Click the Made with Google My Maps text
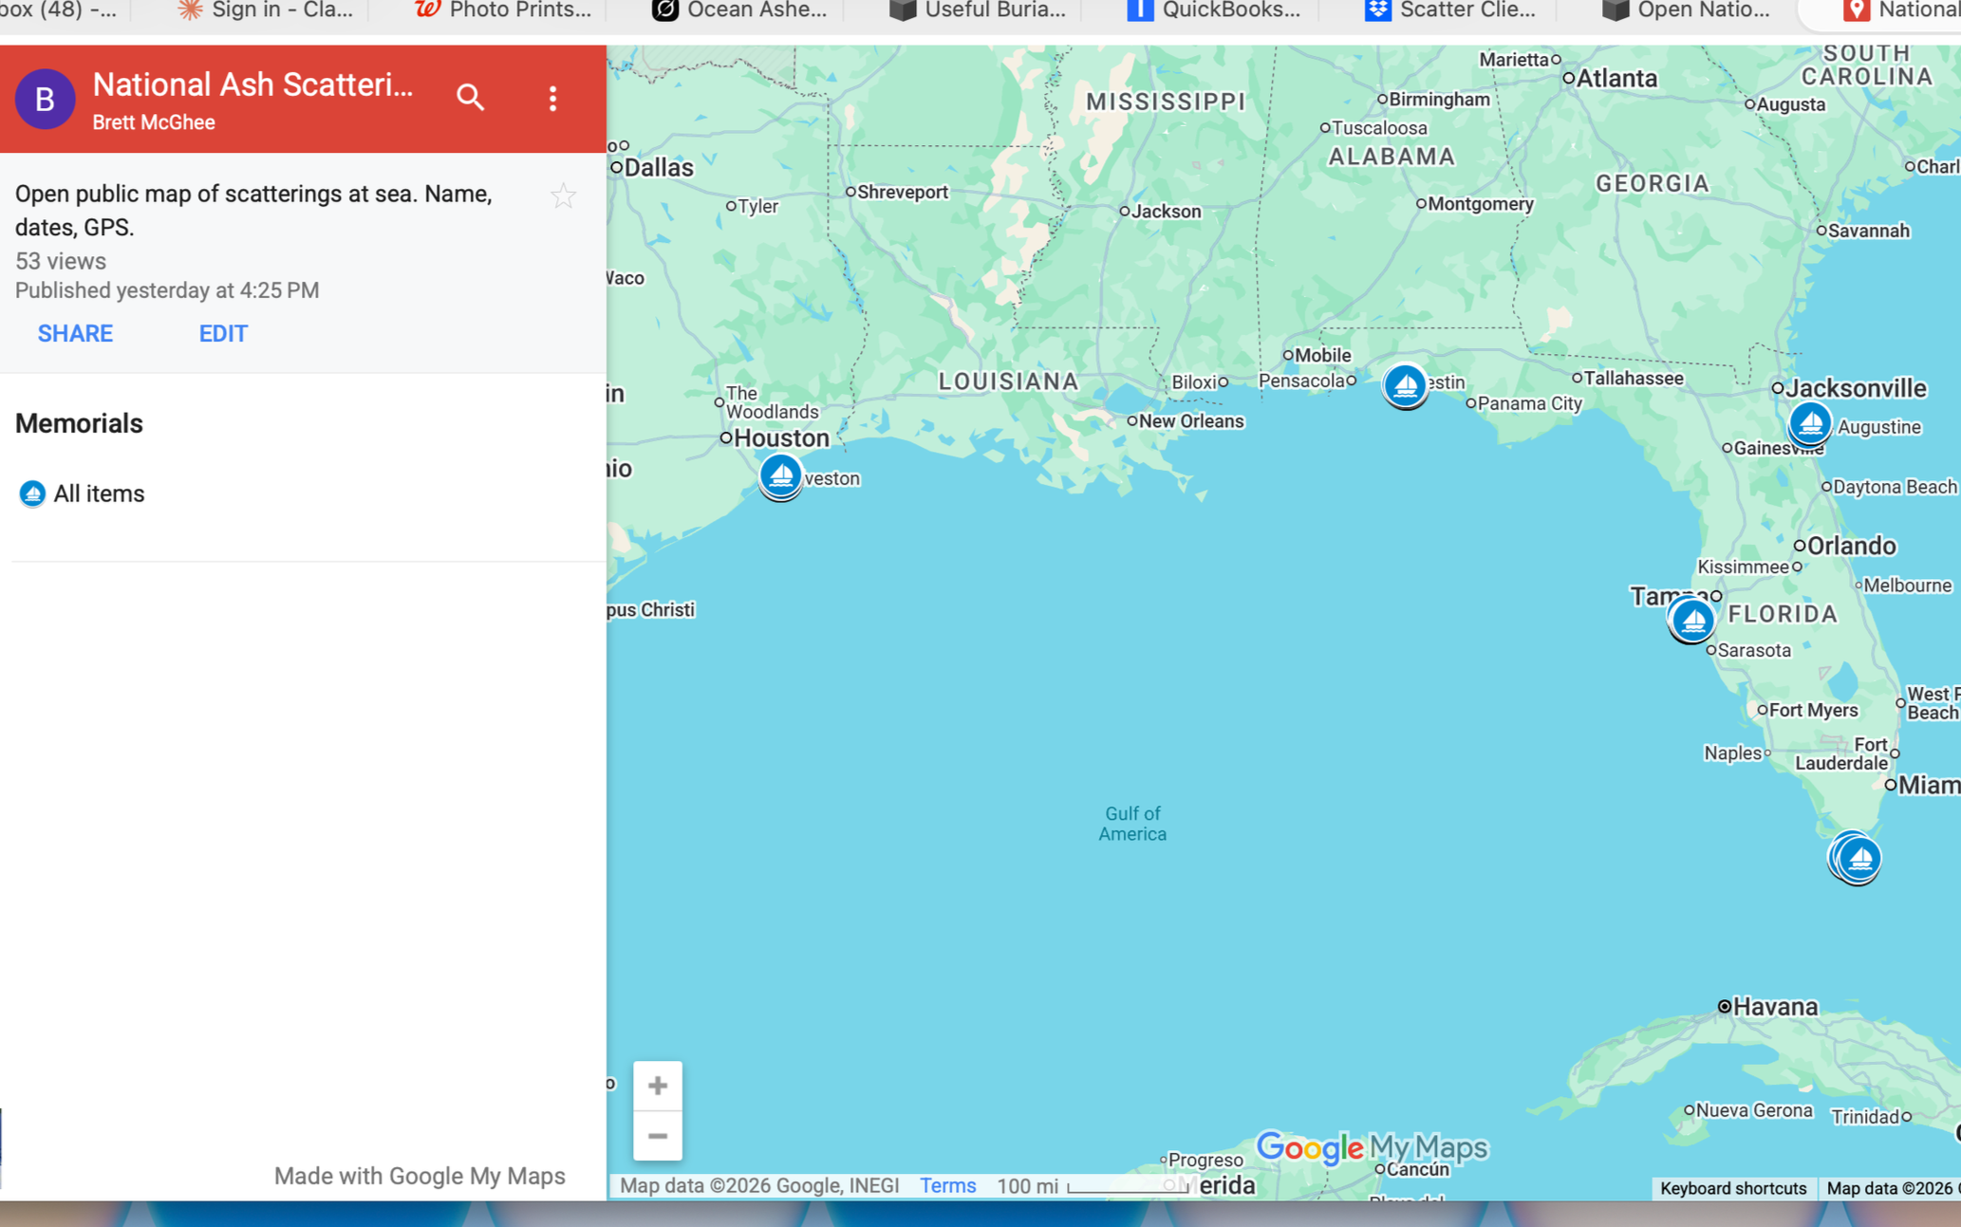Screen dimensions: 1961x1227 click(x=420, y=1176)
